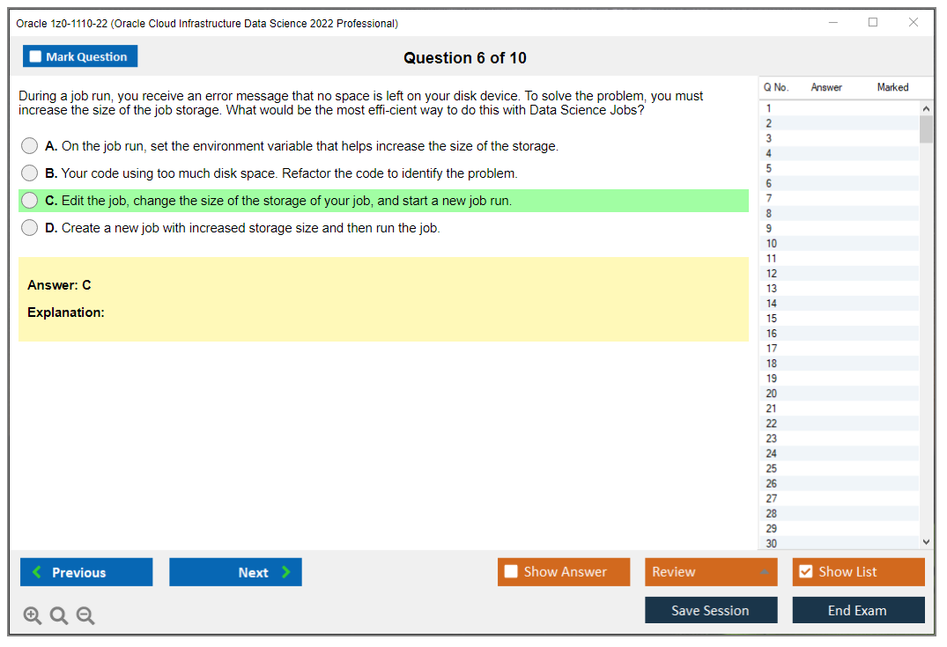Jump to question 15 in list
The image size is (947, 647).
[x=772, y=319]
